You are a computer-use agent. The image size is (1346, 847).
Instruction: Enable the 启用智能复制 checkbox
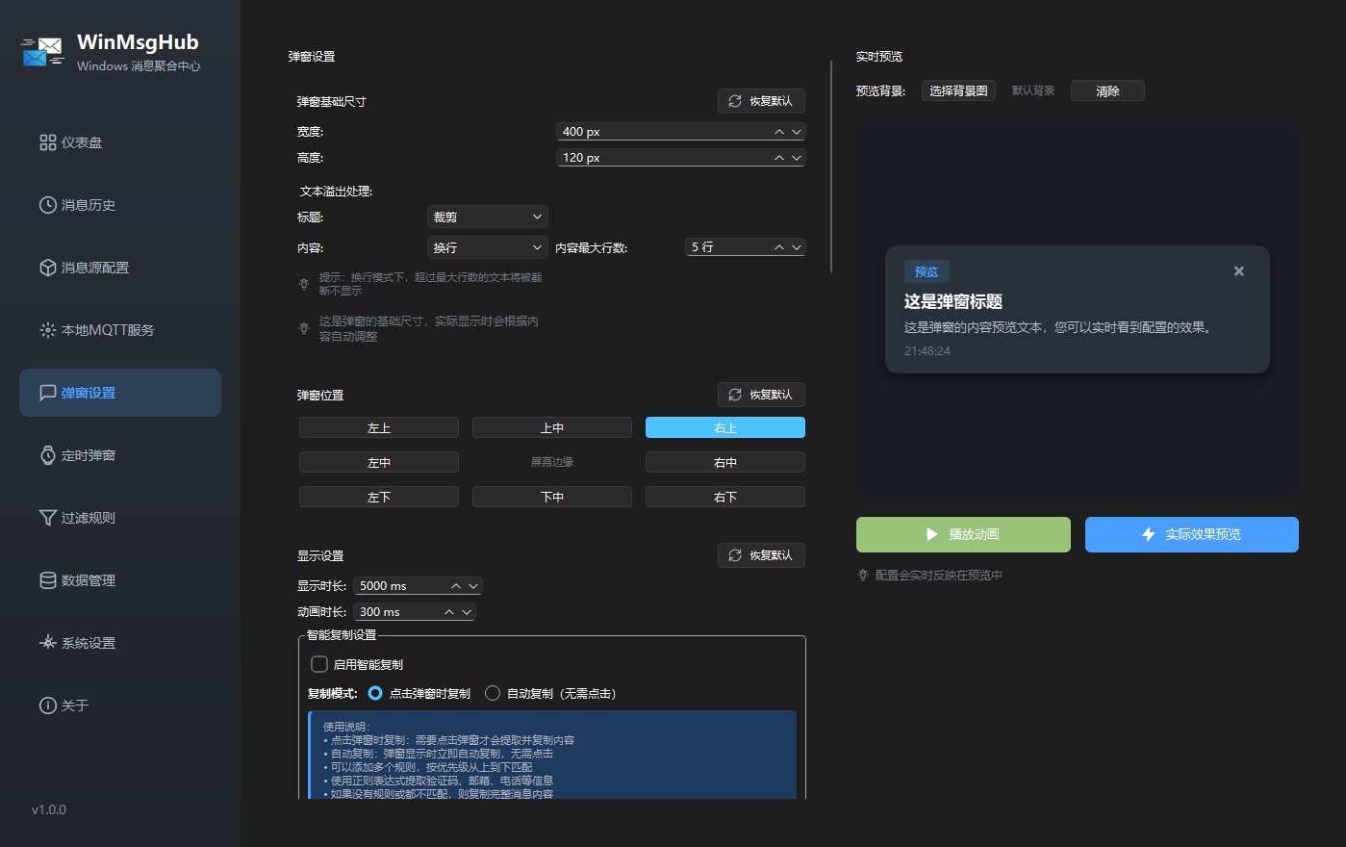coord(318,663)
